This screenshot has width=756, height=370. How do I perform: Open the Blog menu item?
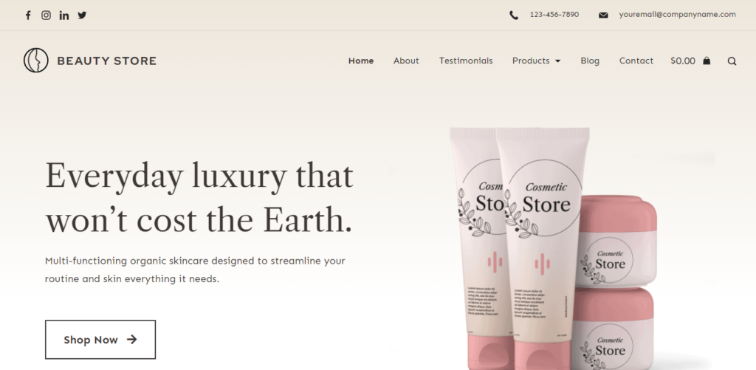click(590, 61)
